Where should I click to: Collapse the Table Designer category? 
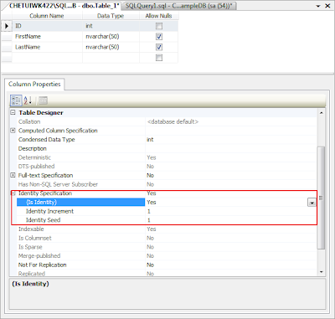13,112
